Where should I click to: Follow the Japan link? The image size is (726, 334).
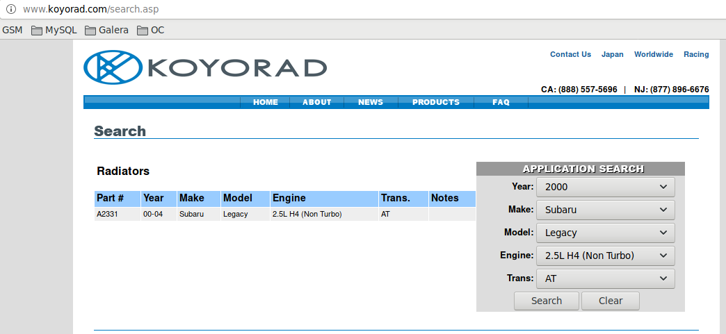click(612, 54)
